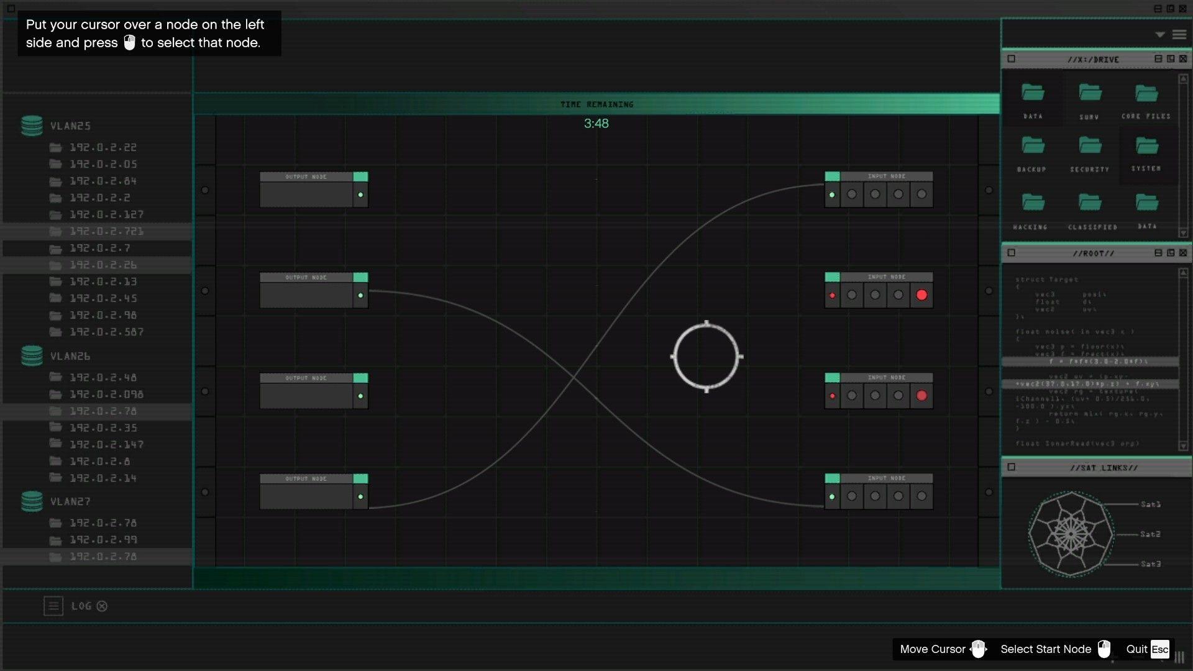This screenshot has width=1193, height=671.
Task: Expand the dropdown arrow at top right
Action: 1159,35
